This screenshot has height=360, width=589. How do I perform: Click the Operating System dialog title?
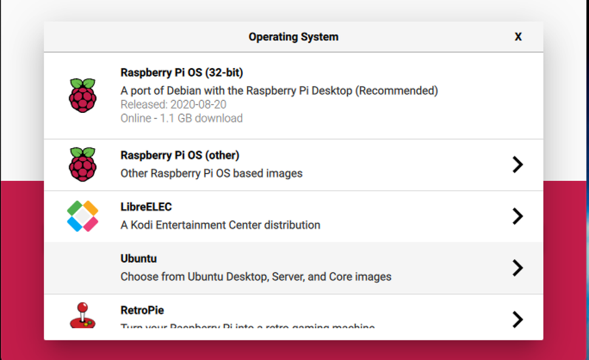coord(293,36)
